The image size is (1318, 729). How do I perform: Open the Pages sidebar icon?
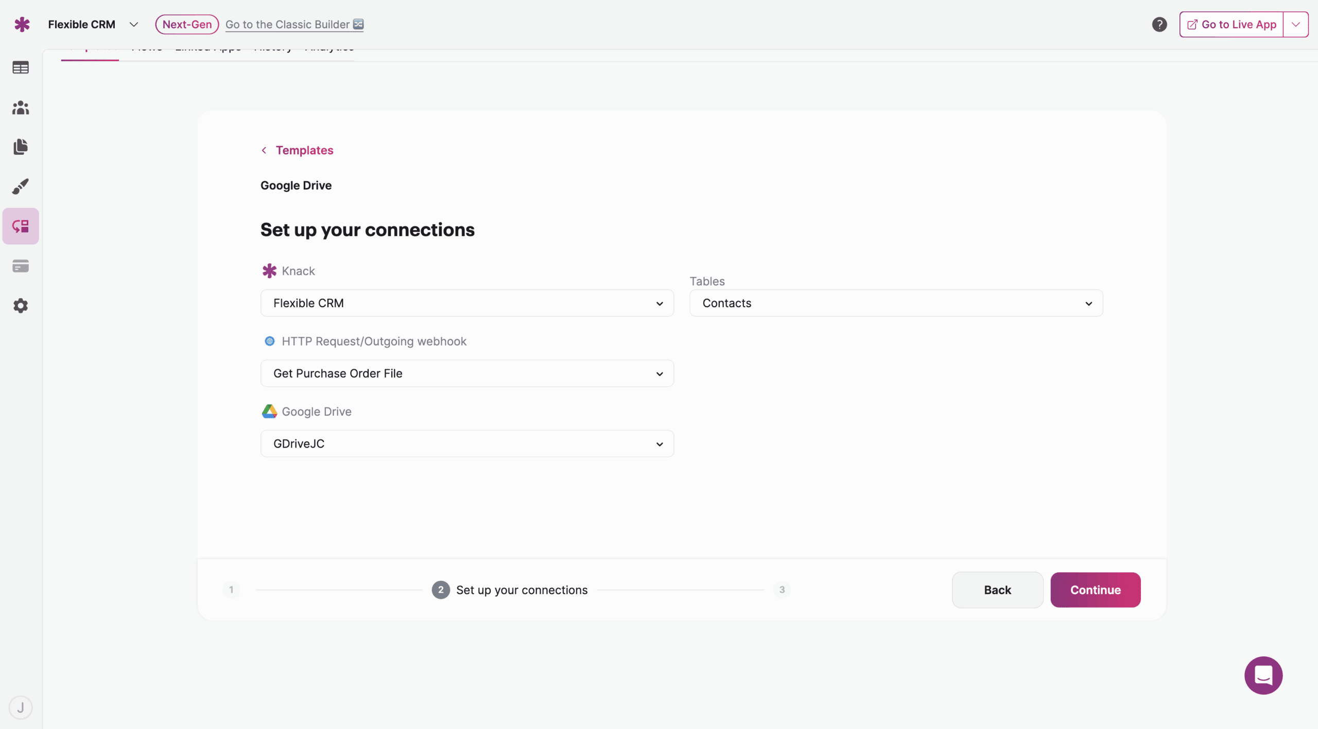21,147
